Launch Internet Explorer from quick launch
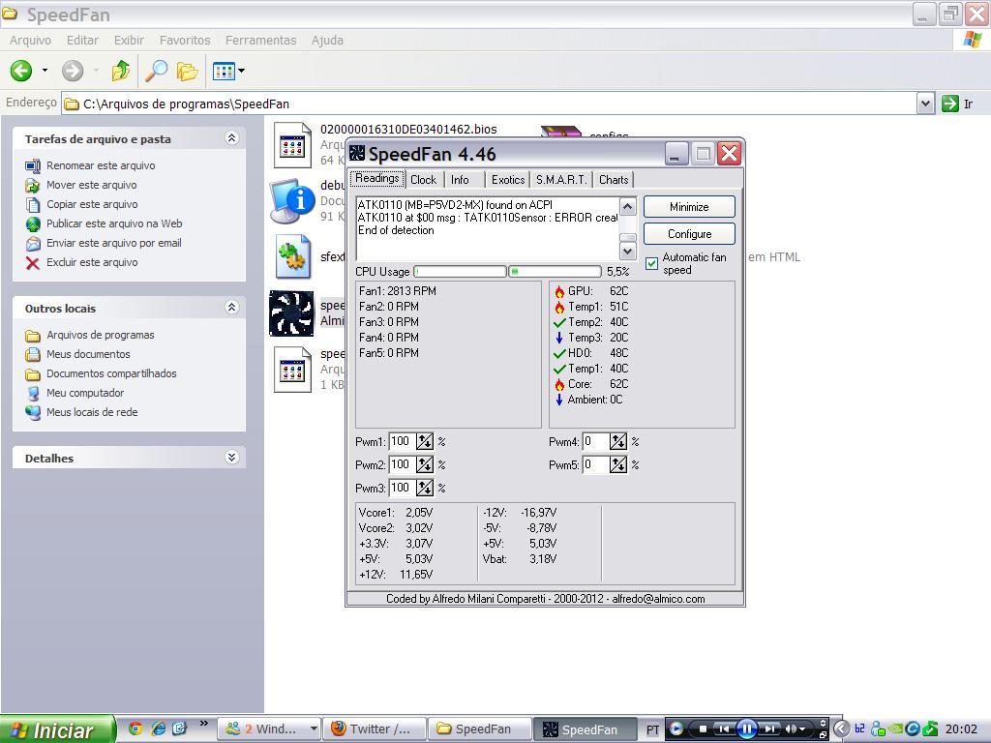Viewport: 991px width, 743px height. pos(158,728)
